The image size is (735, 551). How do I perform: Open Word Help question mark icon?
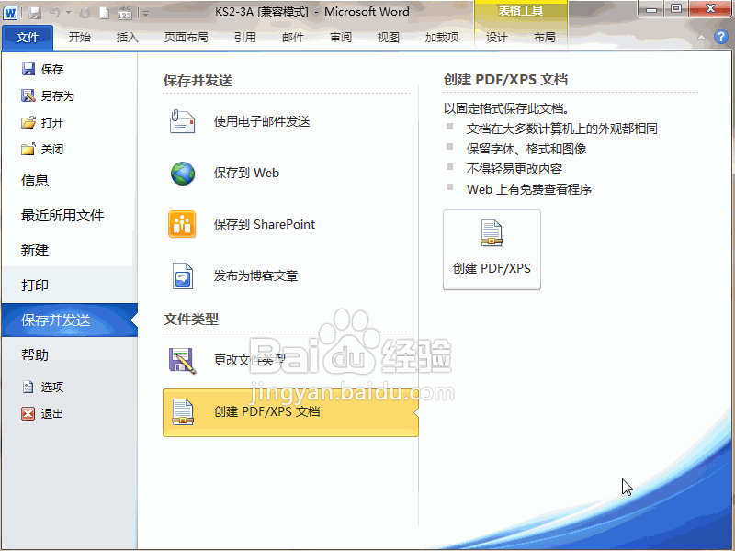[x=721, y=37]
